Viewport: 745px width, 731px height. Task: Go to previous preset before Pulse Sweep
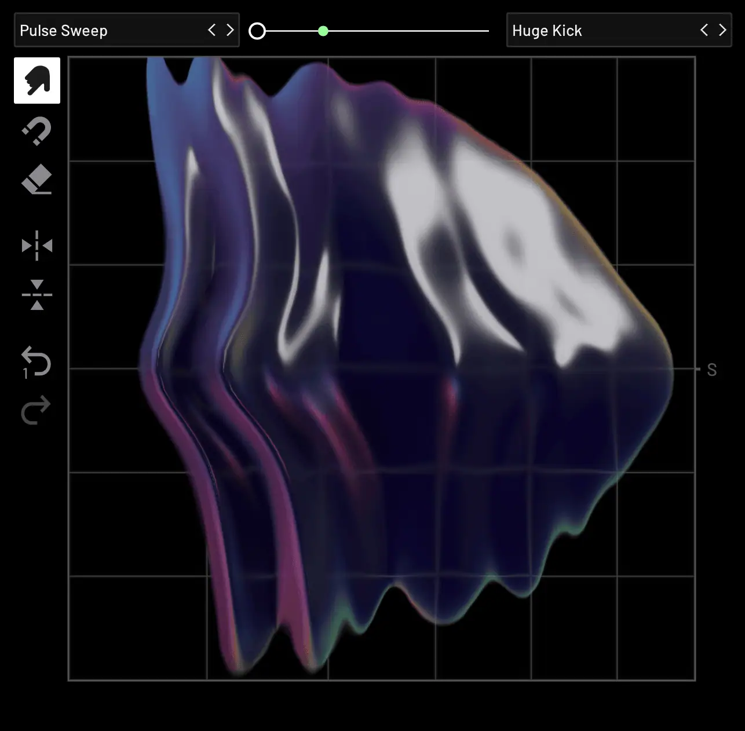(x=212, y=30)
